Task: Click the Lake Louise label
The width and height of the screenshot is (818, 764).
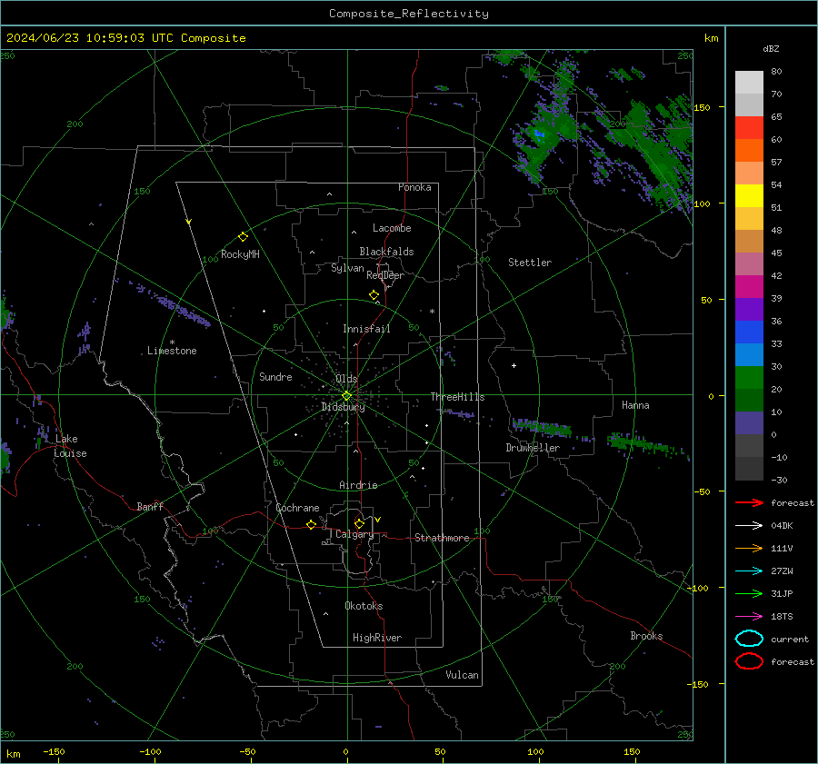Action: click(x=70, y=446)
